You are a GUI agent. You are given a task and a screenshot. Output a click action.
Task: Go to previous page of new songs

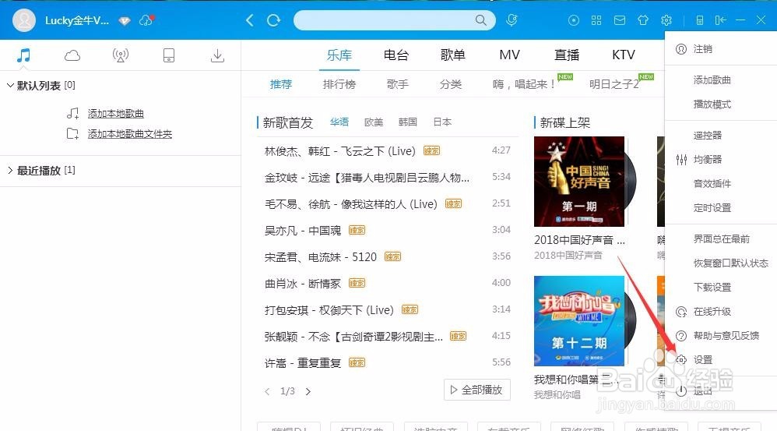(x=267, y=391)
